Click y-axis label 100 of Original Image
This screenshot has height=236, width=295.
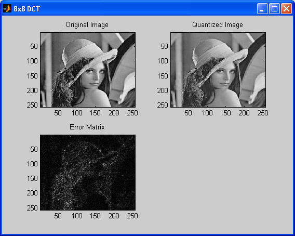click(32, 61)
